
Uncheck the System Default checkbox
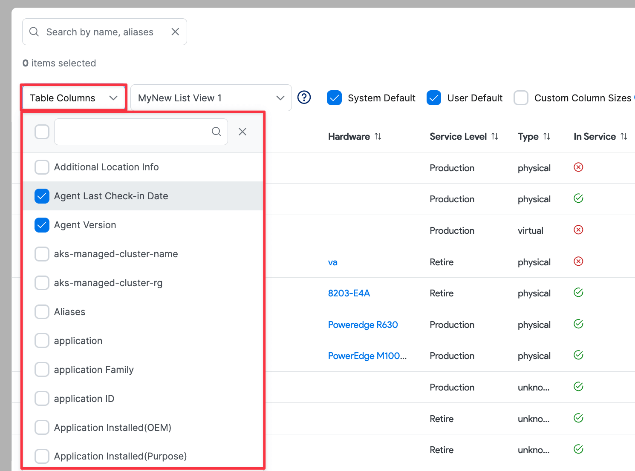pyautogui.click(x=335, y=98)
